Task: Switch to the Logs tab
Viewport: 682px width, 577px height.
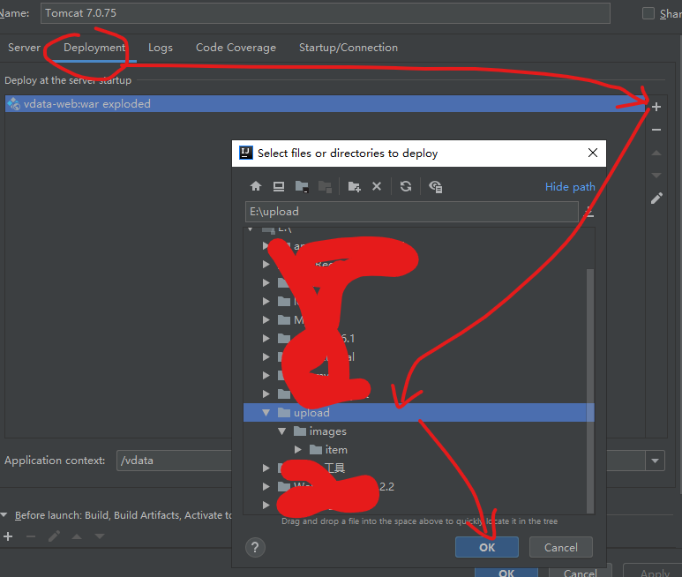Action: 161,48
